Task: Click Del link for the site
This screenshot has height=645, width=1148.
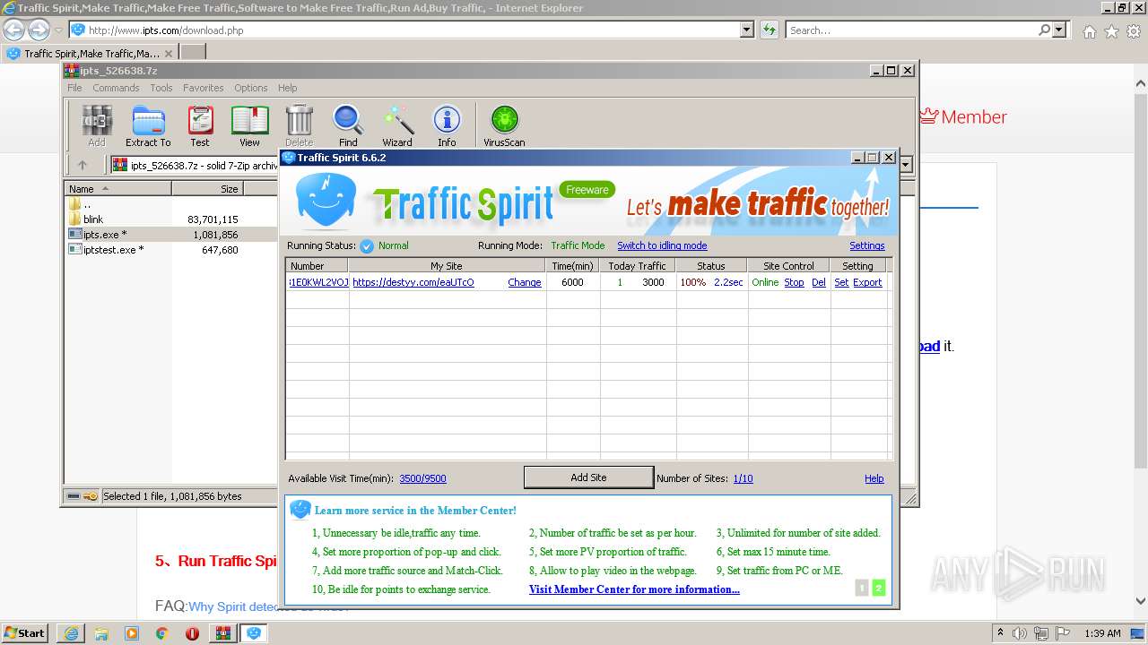Action: click(819, 282)
